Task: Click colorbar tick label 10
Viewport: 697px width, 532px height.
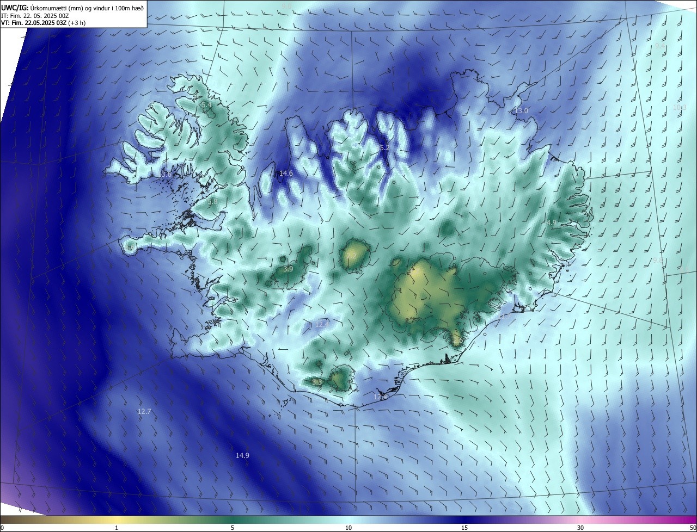Action: (348, 528)
